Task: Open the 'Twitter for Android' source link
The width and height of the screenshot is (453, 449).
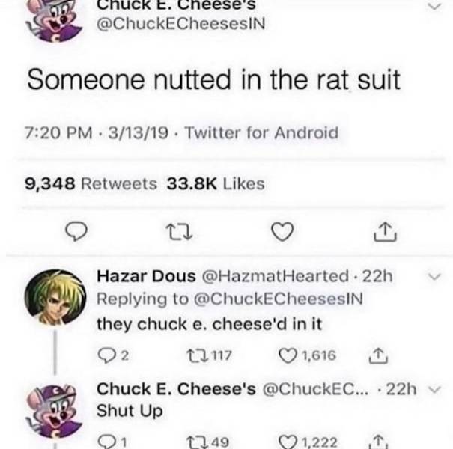Action: tap(261, 132)
